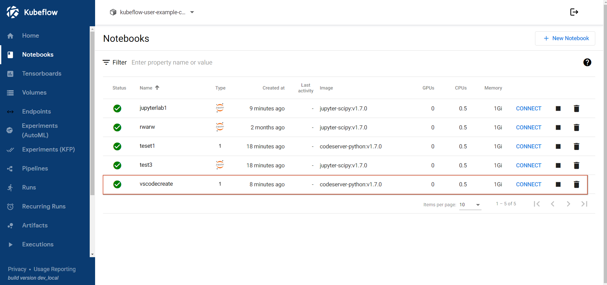Click codeserver-python:v1.7.0 image in teset1 row
Screen dimensions: 607x285
tap(351, 146)
